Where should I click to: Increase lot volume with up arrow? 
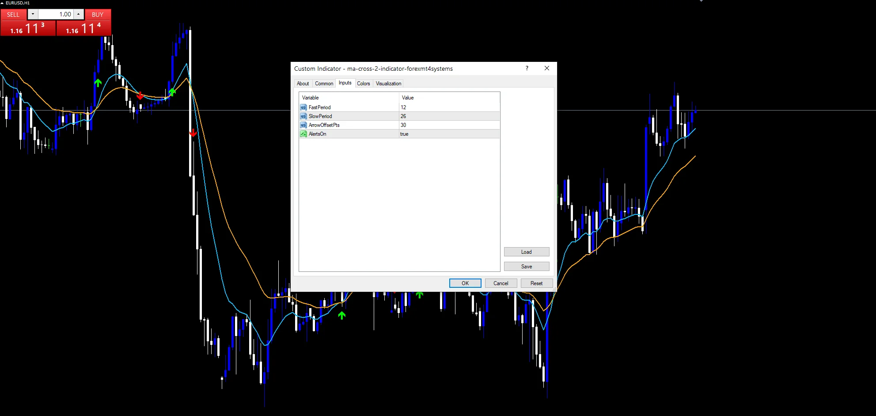(79, 14)
